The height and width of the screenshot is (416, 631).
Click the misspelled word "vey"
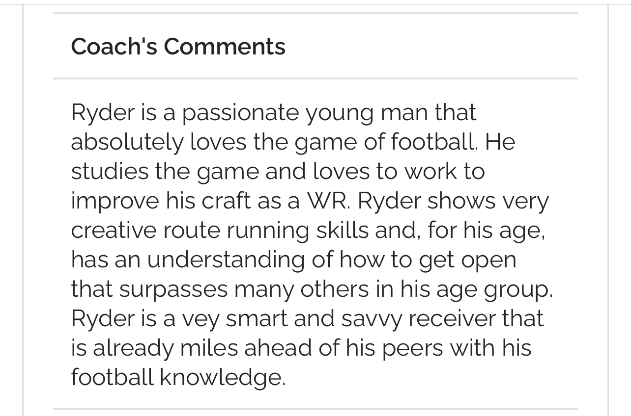pyautogui.click(x=201, y=319)
